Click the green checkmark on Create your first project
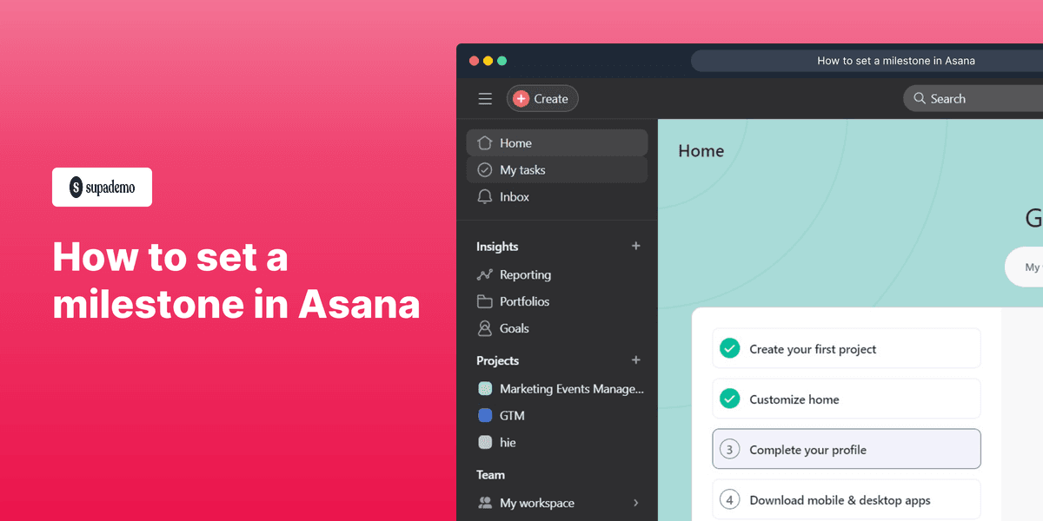1043x521 pixels. (730, 347)
